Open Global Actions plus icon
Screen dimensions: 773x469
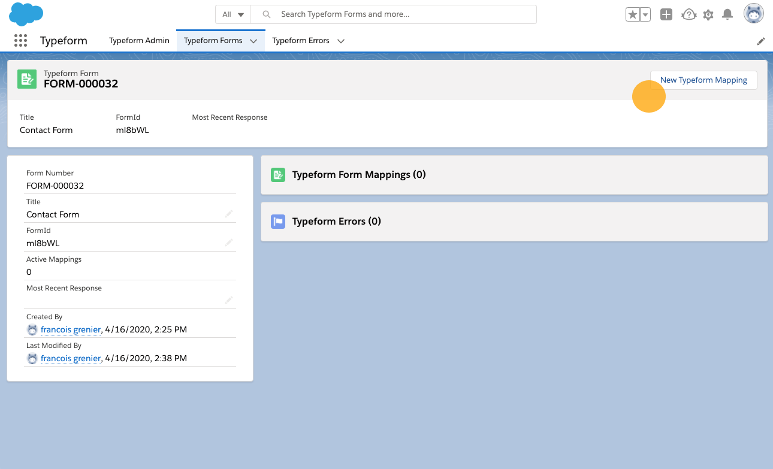pos(666,14)
